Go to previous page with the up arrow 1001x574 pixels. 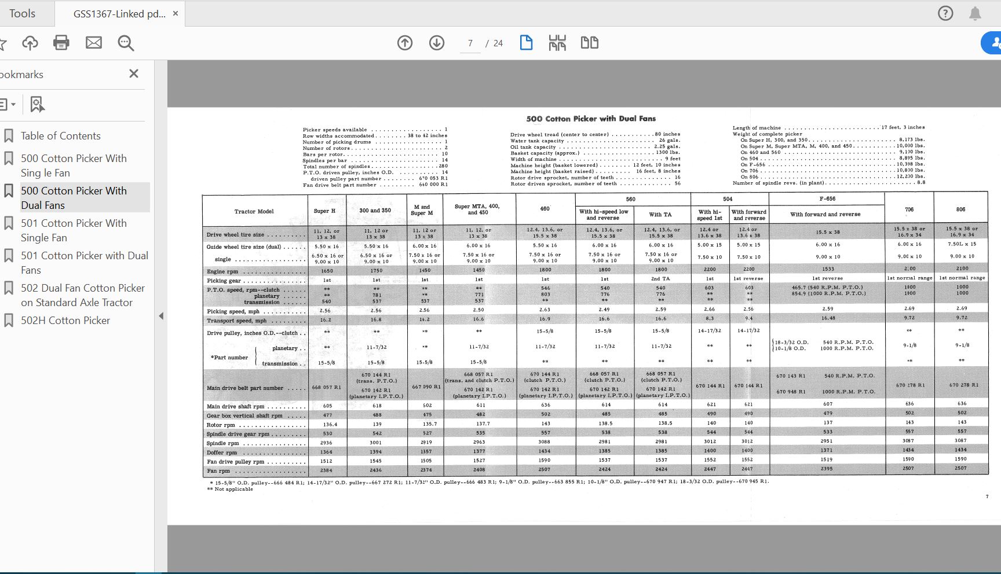click(405, 43)
